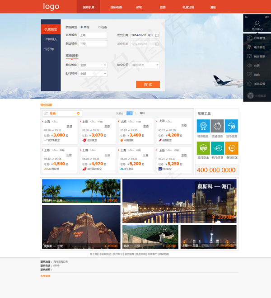Open the 返程日期 calendar icon

tap(157, 44)
